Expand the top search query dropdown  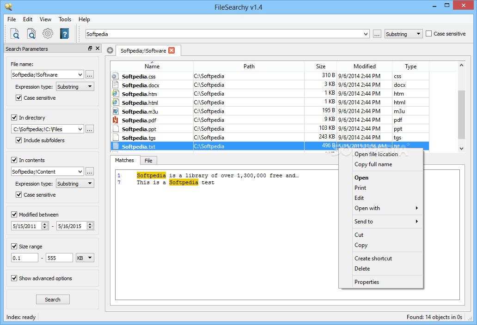[x=366, y=34]
